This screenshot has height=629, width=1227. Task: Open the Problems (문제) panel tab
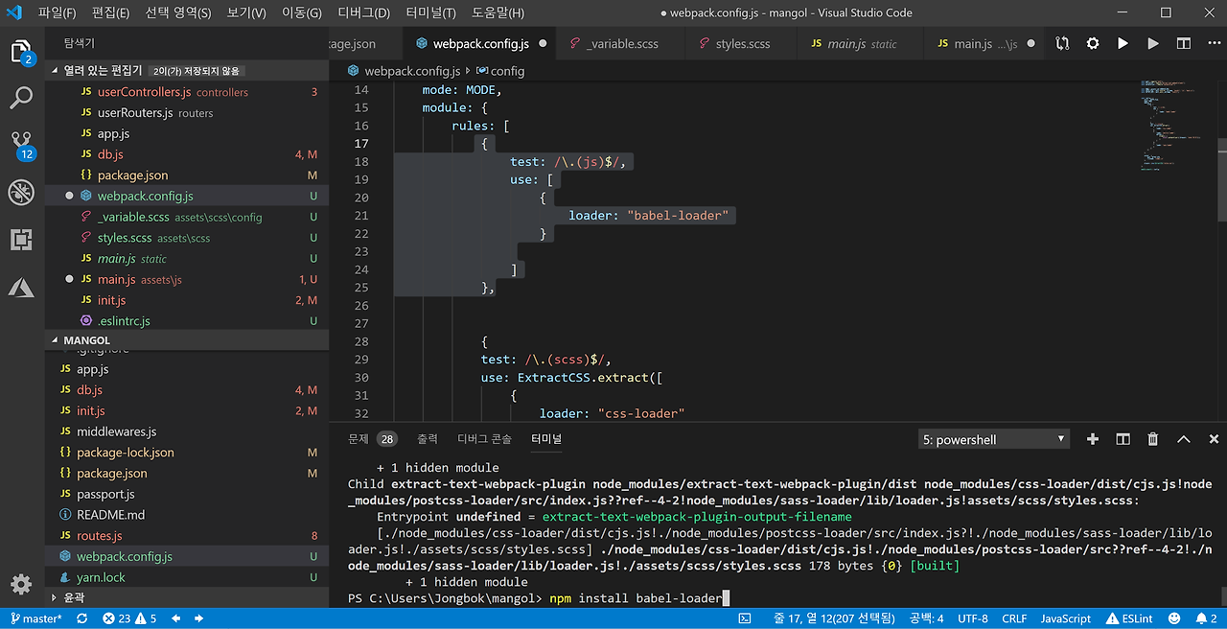(x=372, y=439)
